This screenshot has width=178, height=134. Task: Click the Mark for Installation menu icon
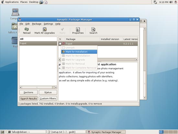click(x=63, y=52)
